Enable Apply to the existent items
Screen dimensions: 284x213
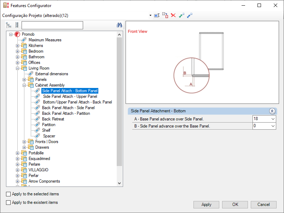(8, 202)
